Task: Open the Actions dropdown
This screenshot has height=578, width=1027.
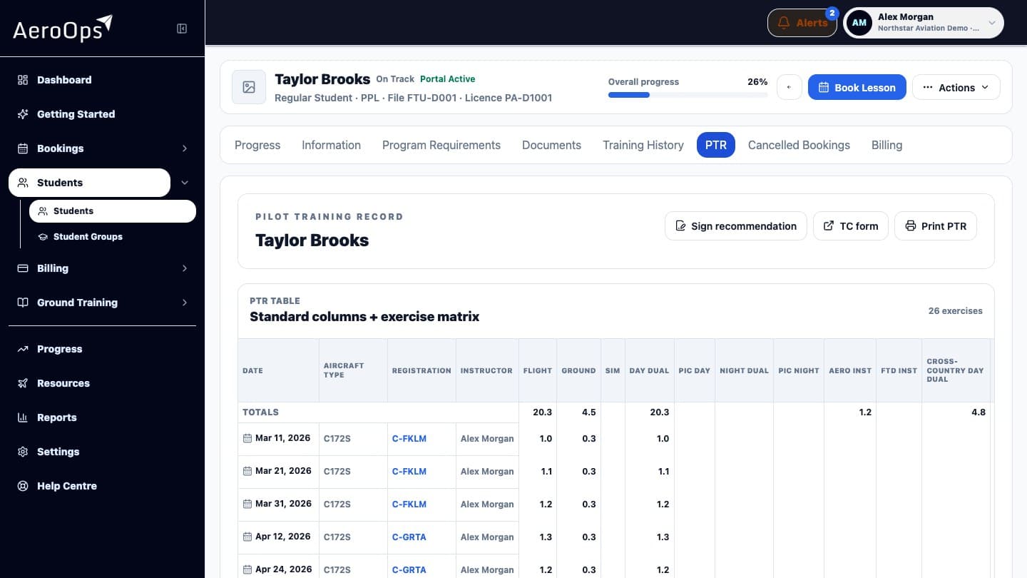Action: (956, 87)
